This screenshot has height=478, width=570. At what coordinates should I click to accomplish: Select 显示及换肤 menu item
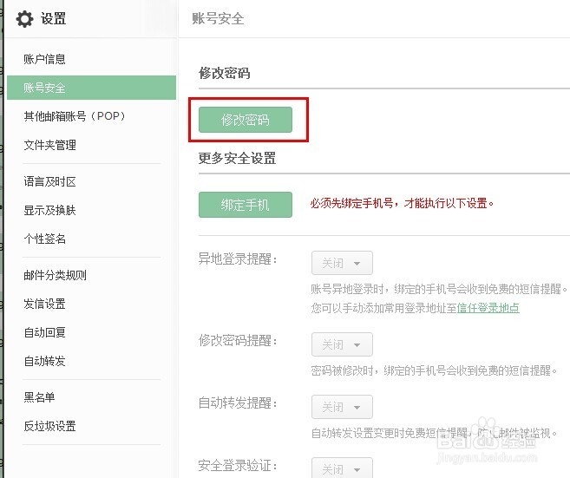coord(49,210)
